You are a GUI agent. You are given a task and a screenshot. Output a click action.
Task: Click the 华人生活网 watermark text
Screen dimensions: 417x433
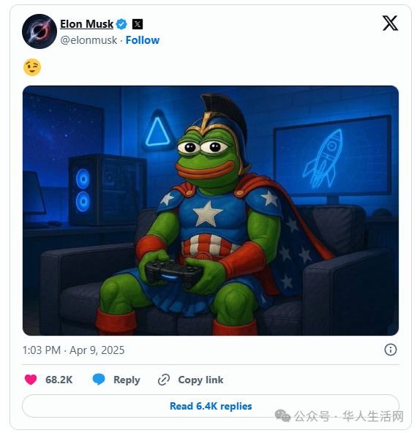pyautogui.click(x=373, y=416)
